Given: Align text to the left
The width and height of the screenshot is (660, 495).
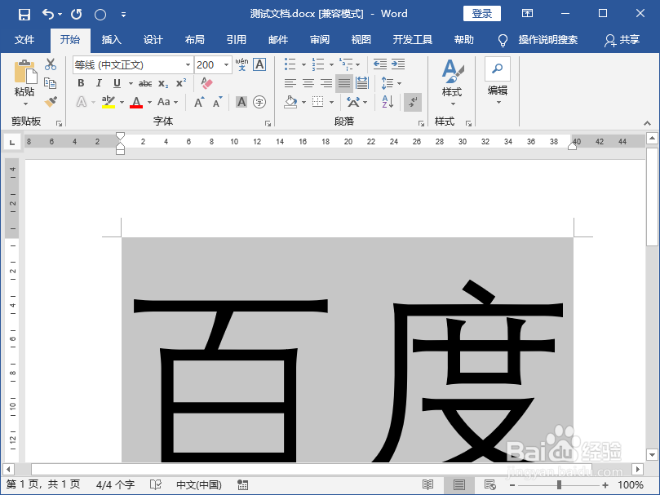Looking at the screenshot, I should point(290,83).
